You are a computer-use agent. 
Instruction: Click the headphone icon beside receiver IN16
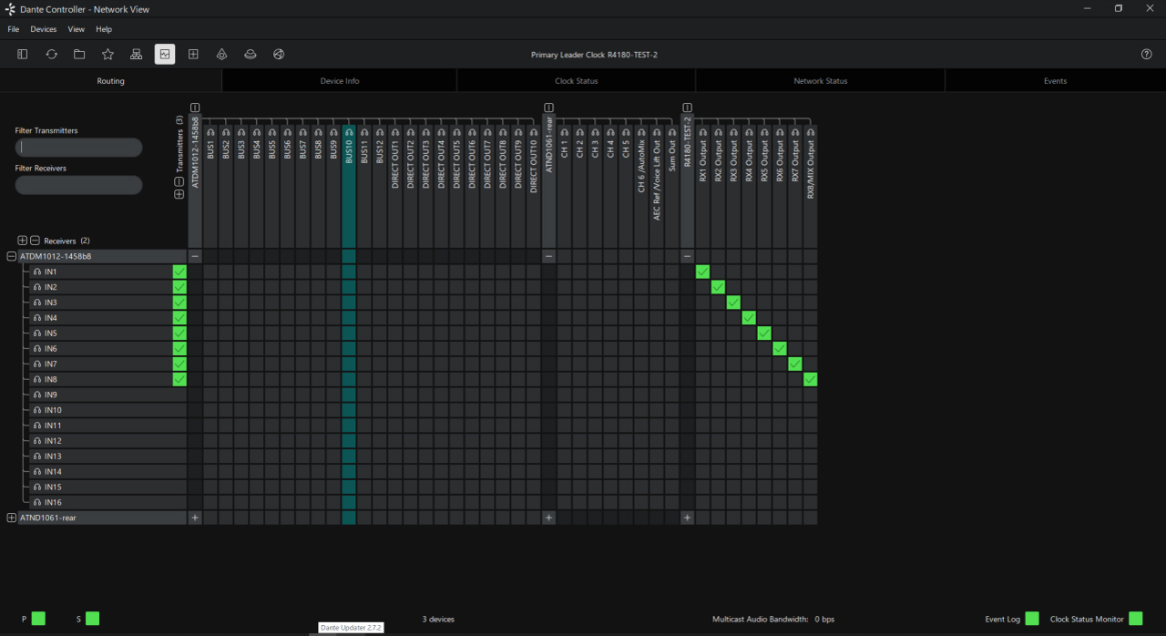tap(37, 502)
